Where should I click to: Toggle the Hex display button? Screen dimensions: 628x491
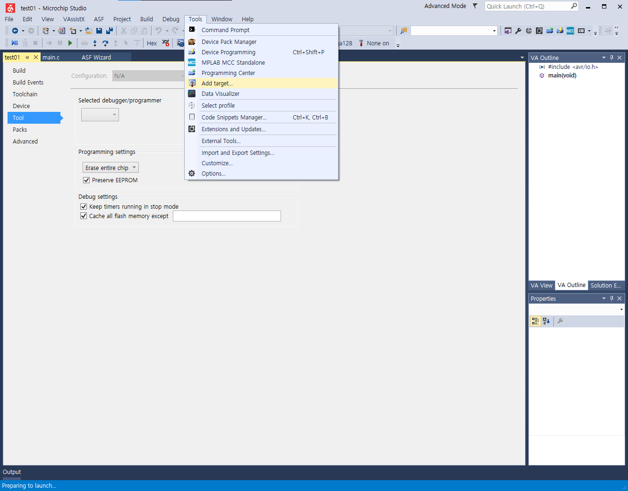(x=152, y=43)
